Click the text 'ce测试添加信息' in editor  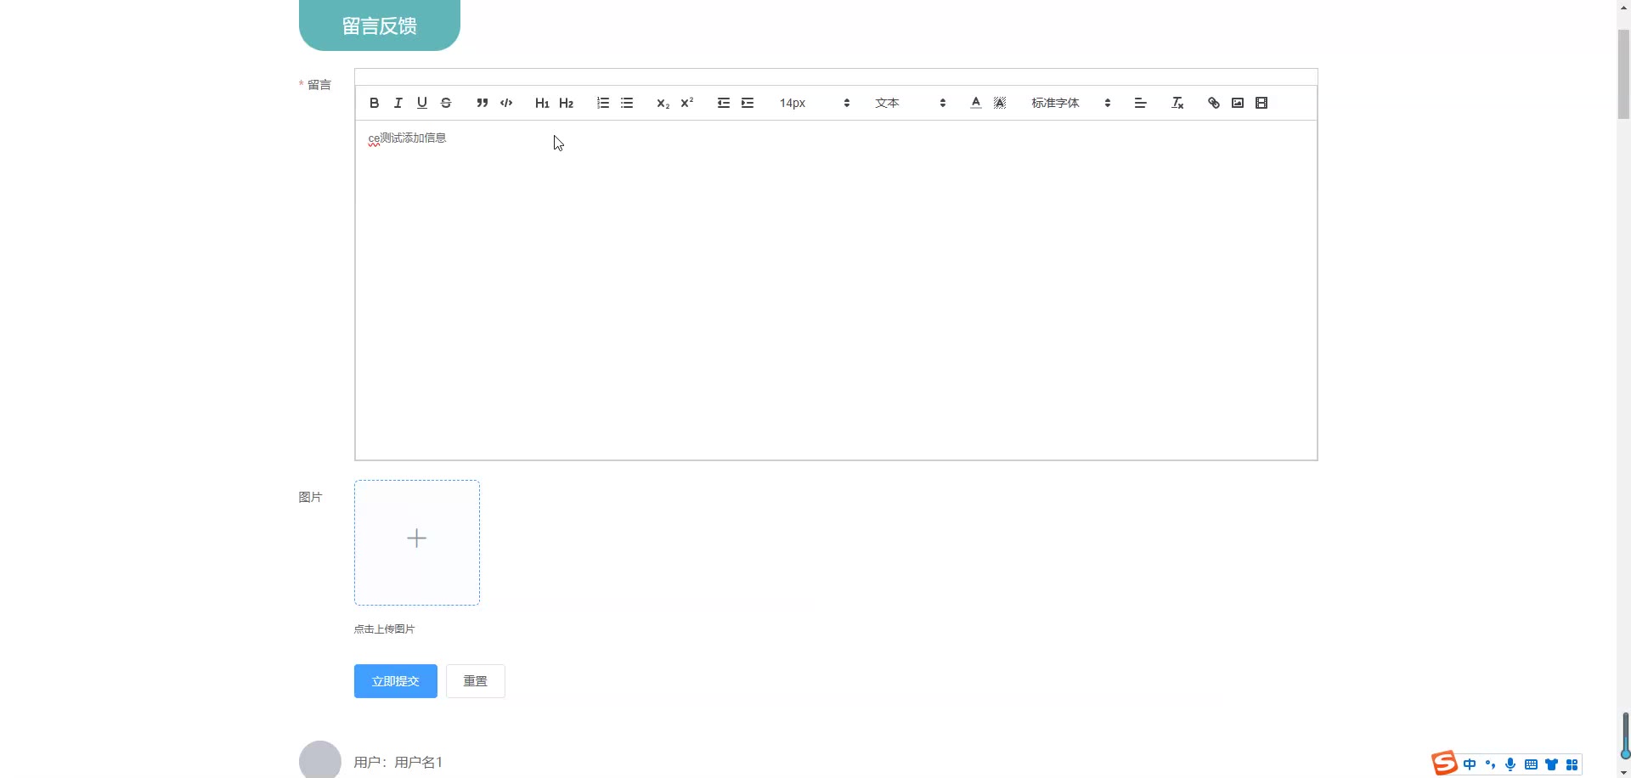(407, 138)
